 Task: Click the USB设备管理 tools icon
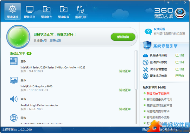click(x=145, y=69)
